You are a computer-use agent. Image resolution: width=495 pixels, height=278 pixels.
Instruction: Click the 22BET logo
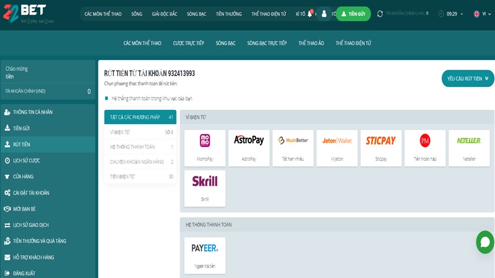tap(28, 14)
